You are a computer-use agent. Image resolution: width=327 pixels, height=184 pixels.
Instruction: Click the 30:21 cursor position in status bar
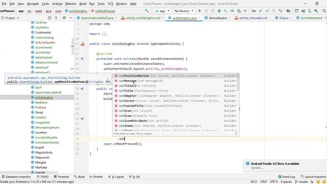[253, 182]
